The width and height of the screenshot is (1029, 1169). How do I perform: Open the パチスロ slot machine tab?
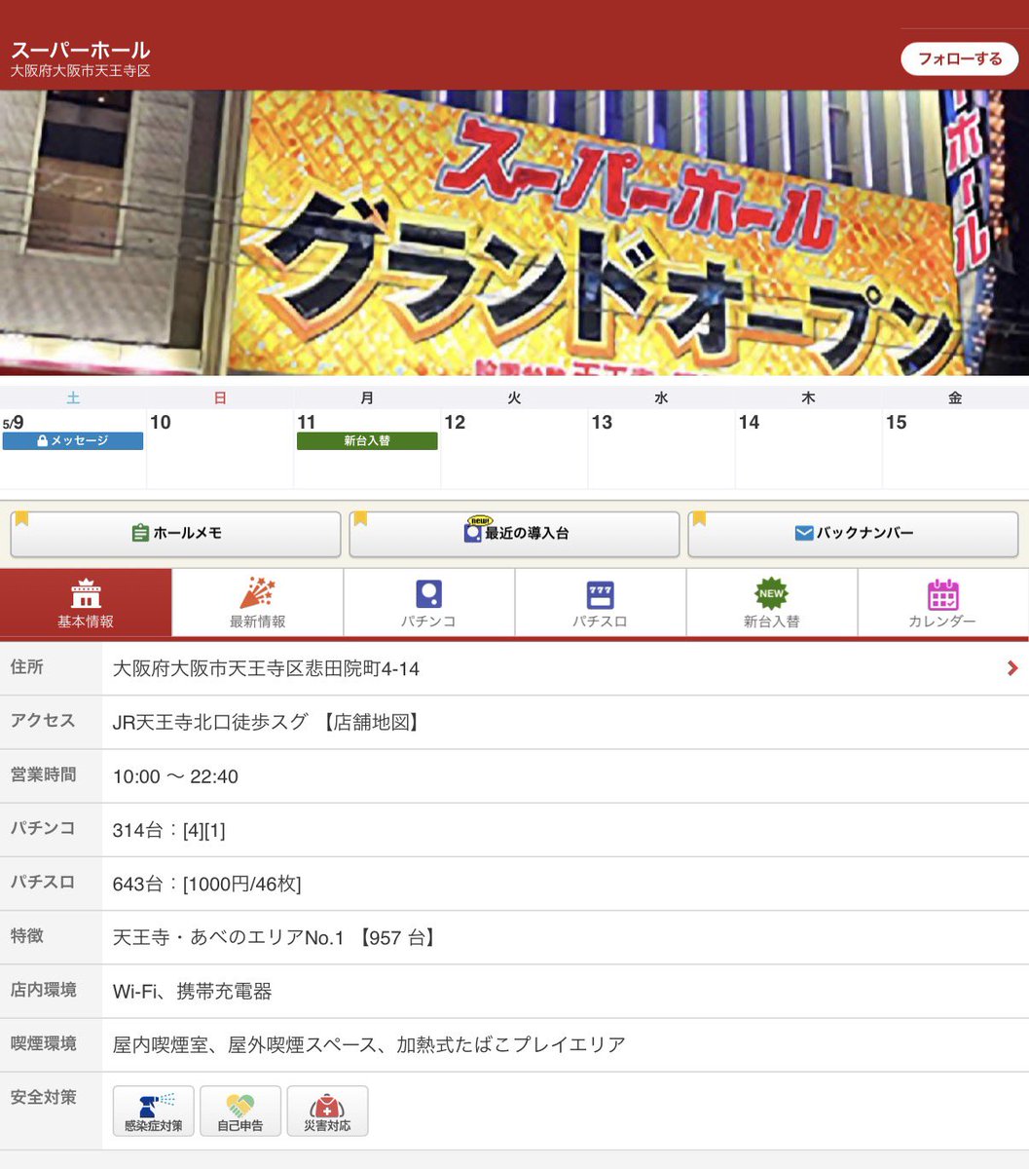pyautogui.click(x=600, y=603)
